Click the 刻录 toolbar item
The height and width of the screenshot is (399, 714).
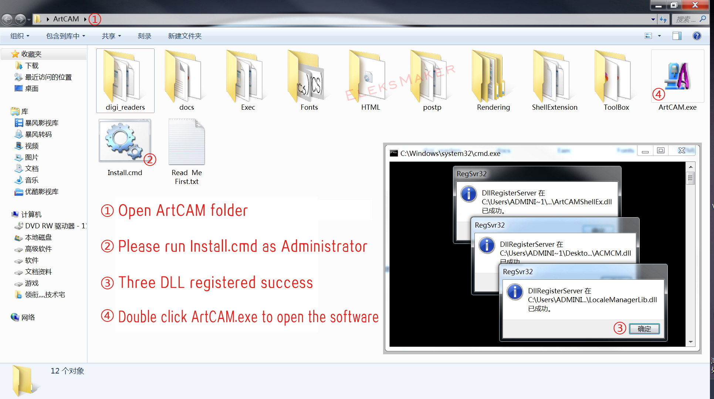[144, 36]
